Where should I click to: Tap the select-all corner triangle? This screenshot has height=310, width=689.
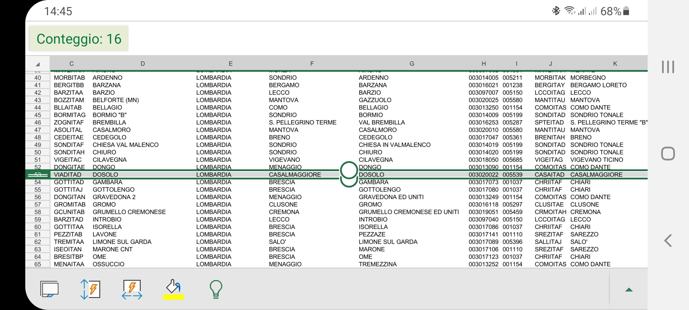coord(38,64)
